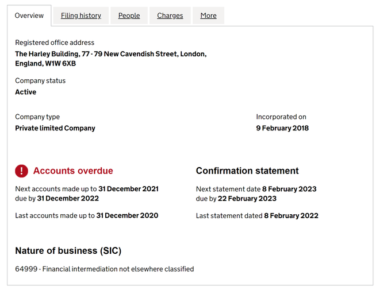Select the Harley Building registered address text
The width and height of the screenshot is (391, 290).
coord(110,59)
